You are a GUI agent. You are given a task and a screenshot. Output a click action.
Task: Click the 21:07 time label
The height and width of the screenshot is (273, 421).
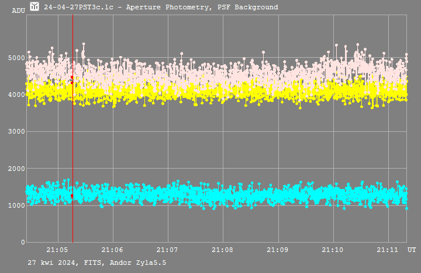point(167,250)
